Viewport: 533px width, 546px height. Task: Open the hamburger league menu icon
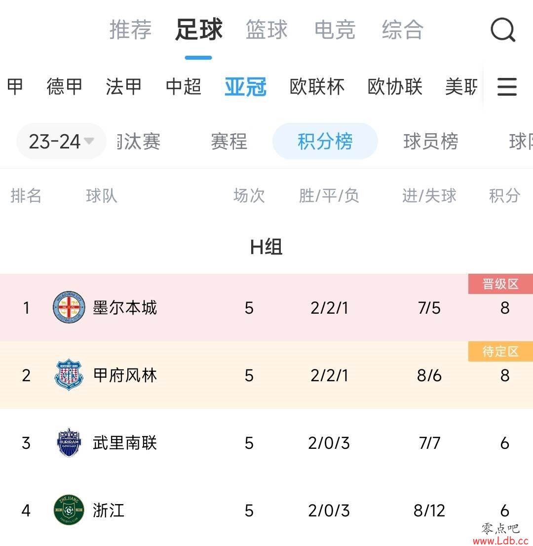coord(507,87)
